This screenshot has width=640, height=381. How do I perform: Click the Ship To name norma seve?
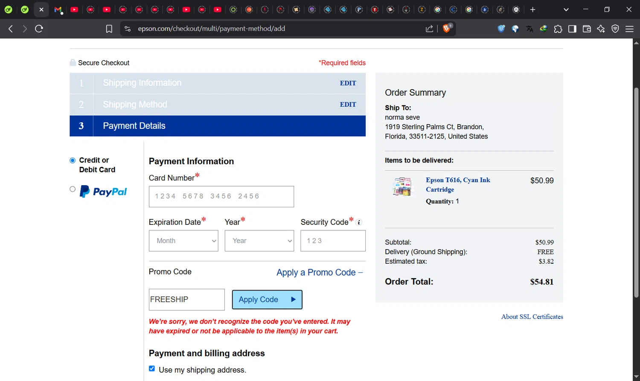click(402, 117)
